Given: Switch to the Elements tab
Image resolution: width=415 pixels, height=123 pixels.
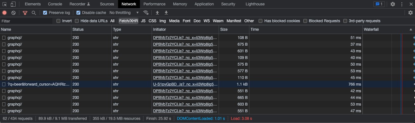Looking at the screenshot, I should coord(33,4).
